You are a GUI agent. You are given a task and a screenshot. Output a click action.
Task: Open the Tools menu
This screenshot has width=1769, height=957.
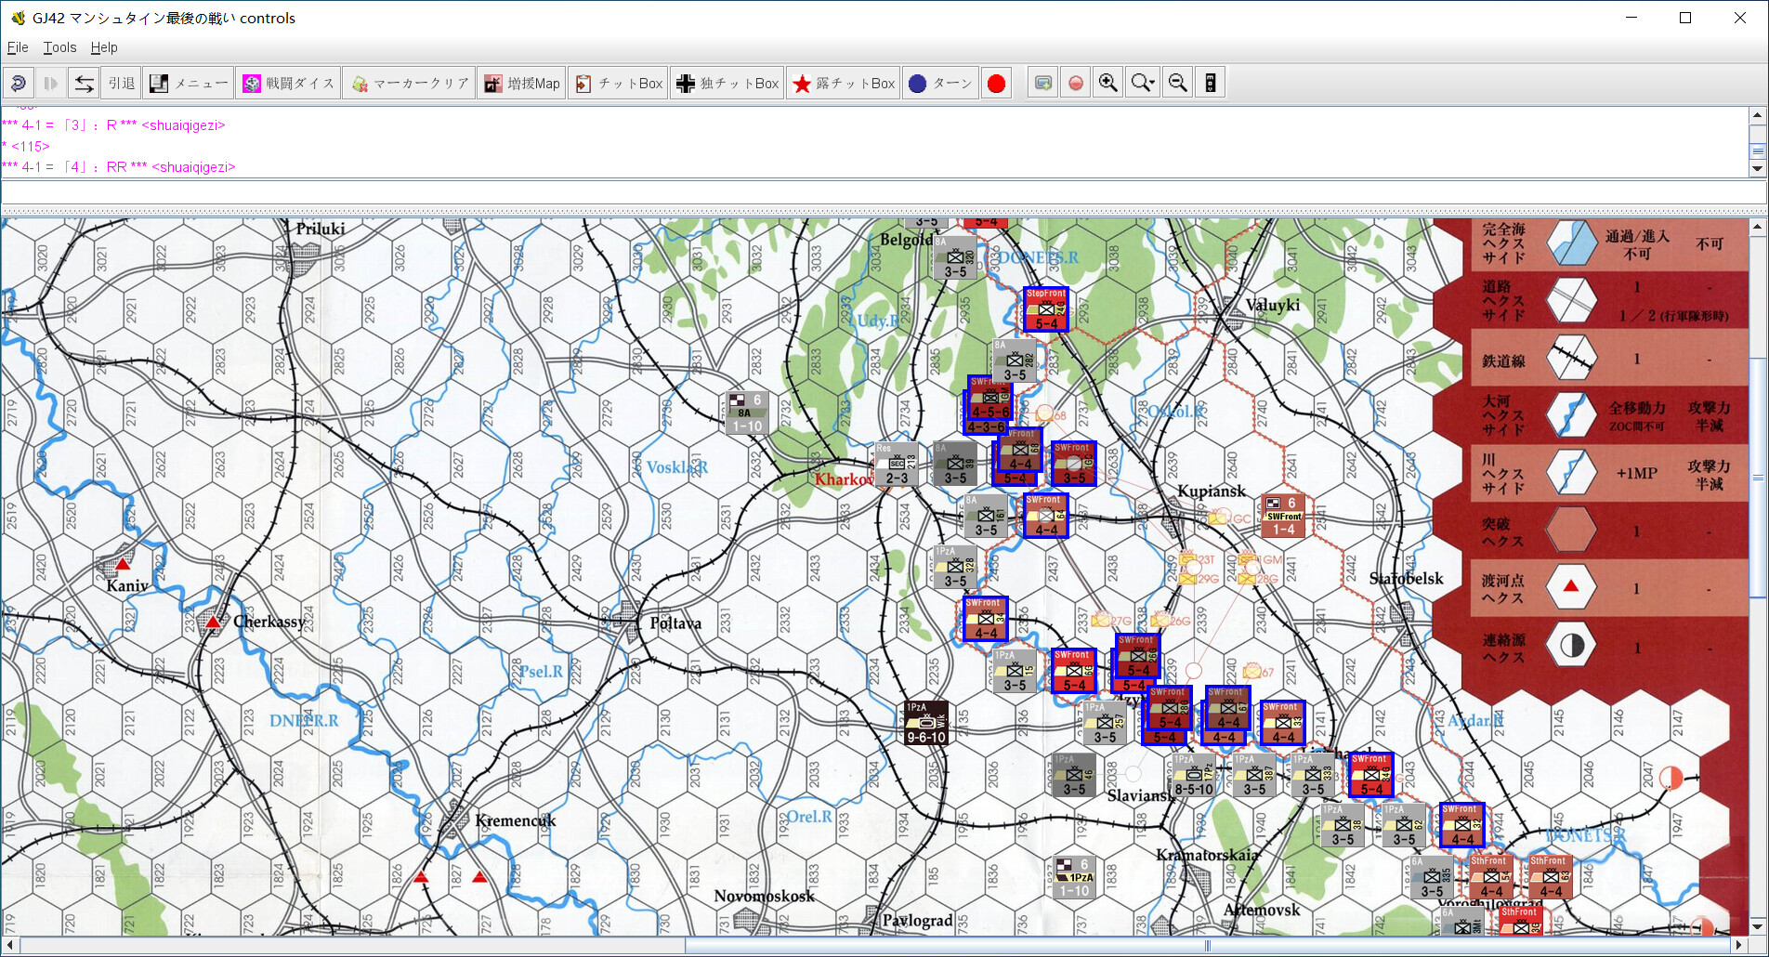(59, 47)
